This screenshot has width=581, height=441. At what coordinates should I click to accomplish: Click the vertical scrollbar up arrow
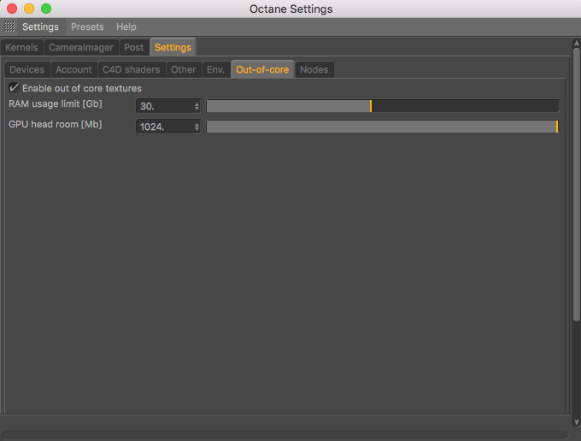pyautogui.click(x=577, y=44)
